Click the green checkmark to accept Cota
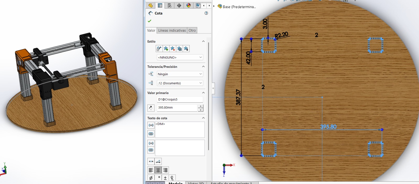The width and height of the screenshot is (419, 184). tap(150, 21)
